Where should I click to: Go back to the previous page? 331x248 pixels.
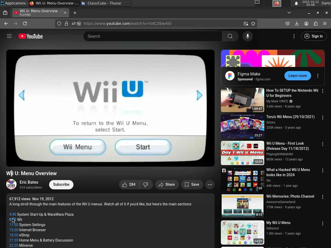[6, 24]
